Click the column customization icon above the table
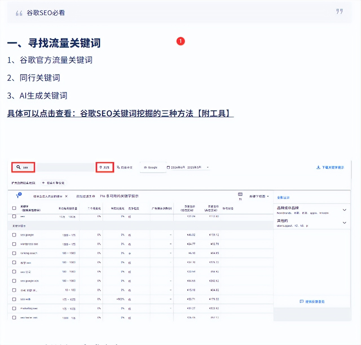The width and height of the screenshot is (361, 345). point(240,194)
